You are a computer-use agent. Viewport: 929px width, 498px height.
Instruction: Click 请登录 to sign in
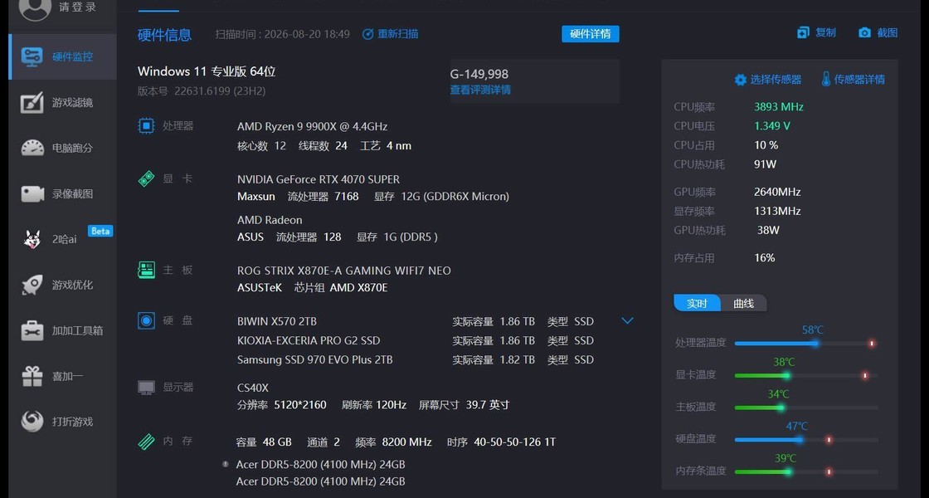click(77, 7)
